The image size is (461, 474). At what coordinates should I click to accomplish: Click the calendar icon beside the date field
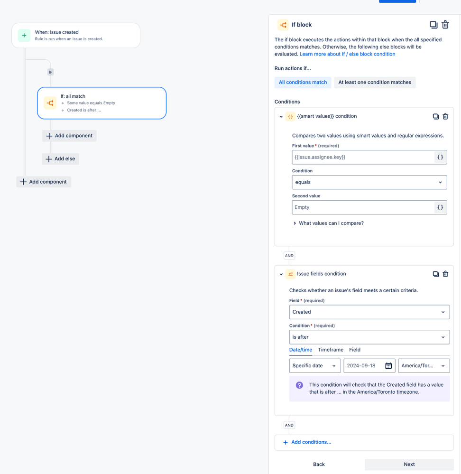(387, 365)
